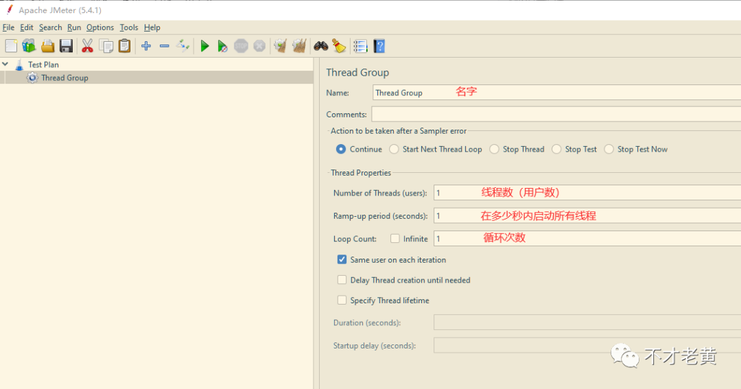
Task: Open the Run menu
Action: tap(74, 27)
